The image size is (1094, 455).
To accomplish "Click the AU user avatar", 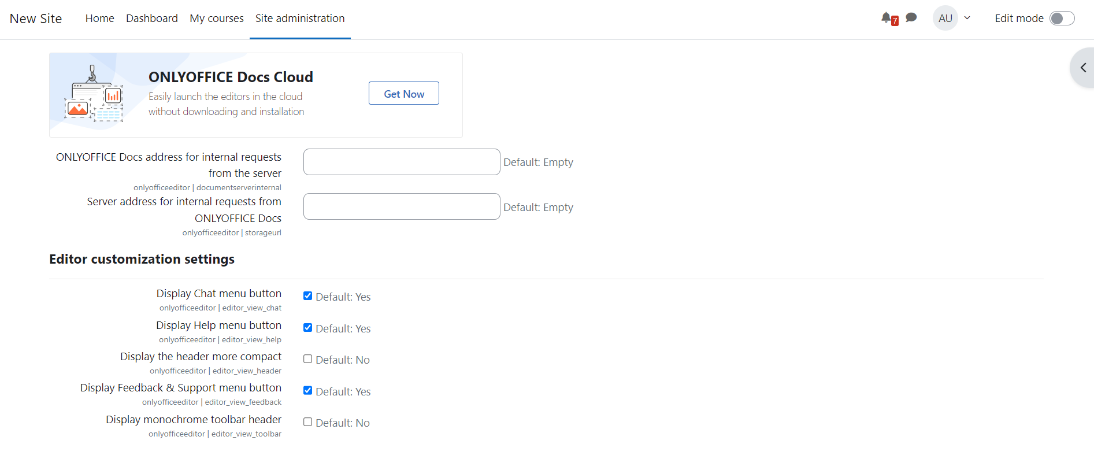I will [945, 19].
